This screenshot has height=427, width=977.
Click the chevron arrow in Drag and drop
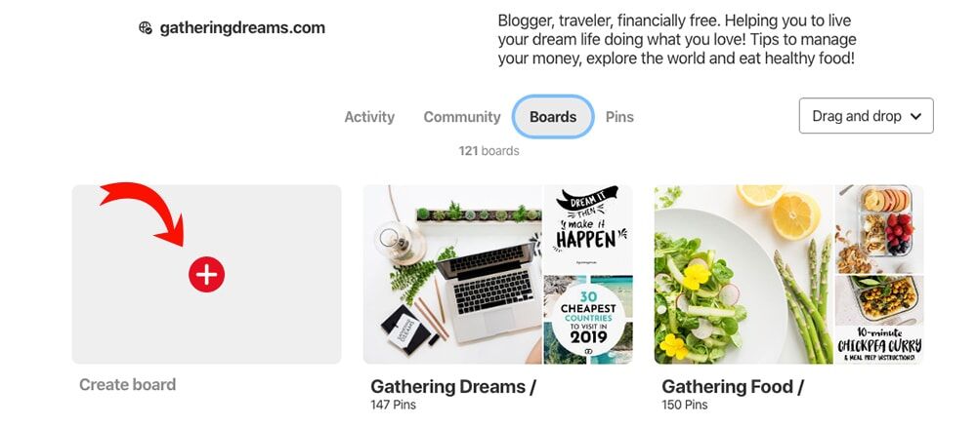click(x=915, y=116)
